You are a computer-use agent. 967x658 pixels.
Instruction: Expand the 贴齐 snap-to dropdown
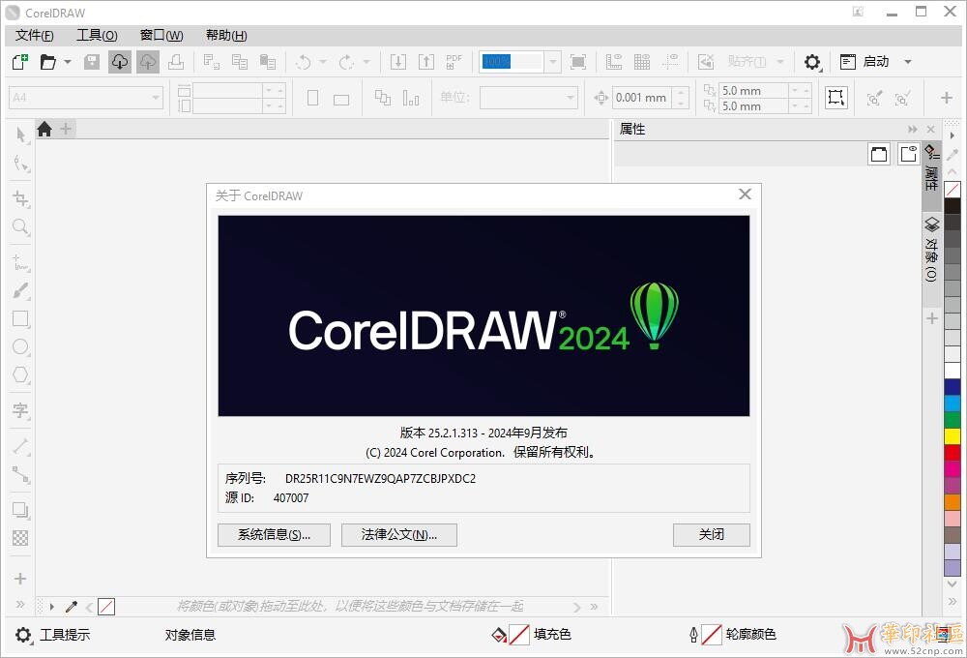click(x=780, y=62)
